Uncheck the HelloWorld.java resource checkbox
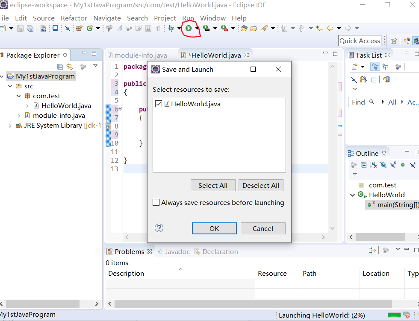Image resolution: width=419 pixels, height=321 pixels. [x=159, y=104]
